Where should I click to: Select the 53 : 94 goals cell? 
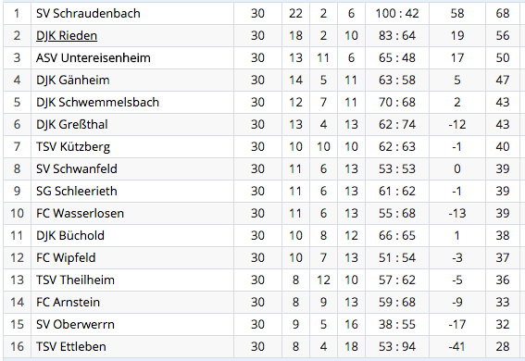pos(397,346)
